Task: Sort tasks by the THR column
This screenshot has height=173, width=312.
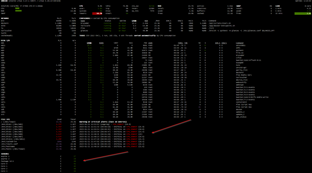Action: (x=186, y=43)
